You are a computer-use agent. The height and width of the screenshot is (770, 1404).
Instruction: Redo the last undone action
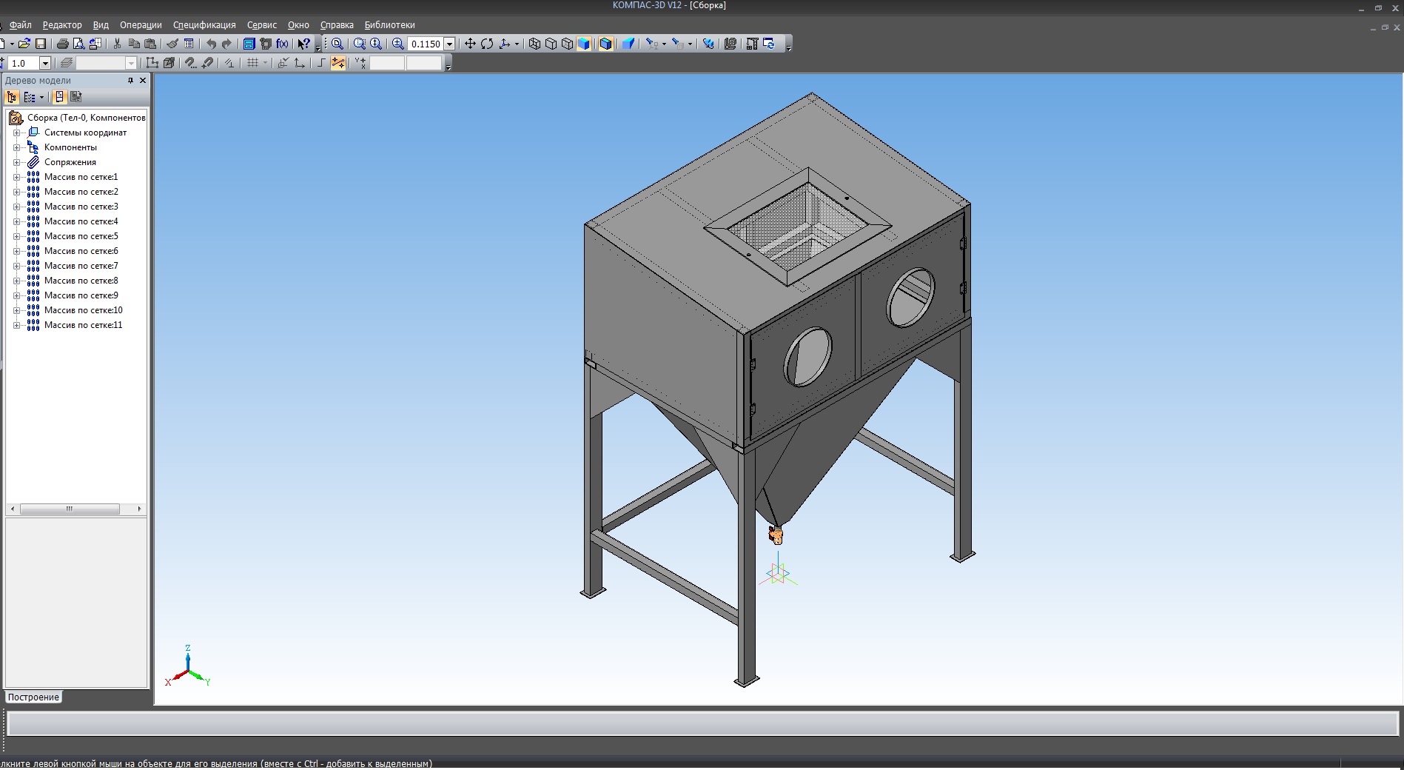pyautogui.click(x=226, y=44)
